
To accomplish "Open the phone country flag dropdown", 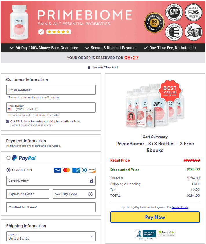I will pyautogui.click(x=11, y=109).
